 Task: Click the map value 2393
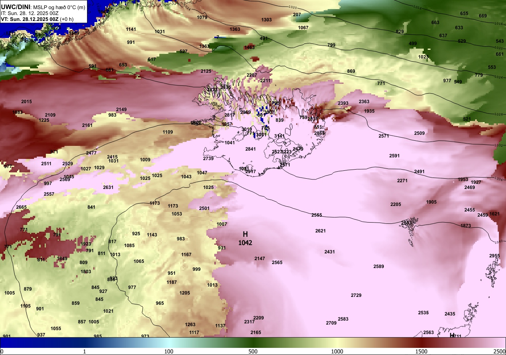tap(343, 103)
